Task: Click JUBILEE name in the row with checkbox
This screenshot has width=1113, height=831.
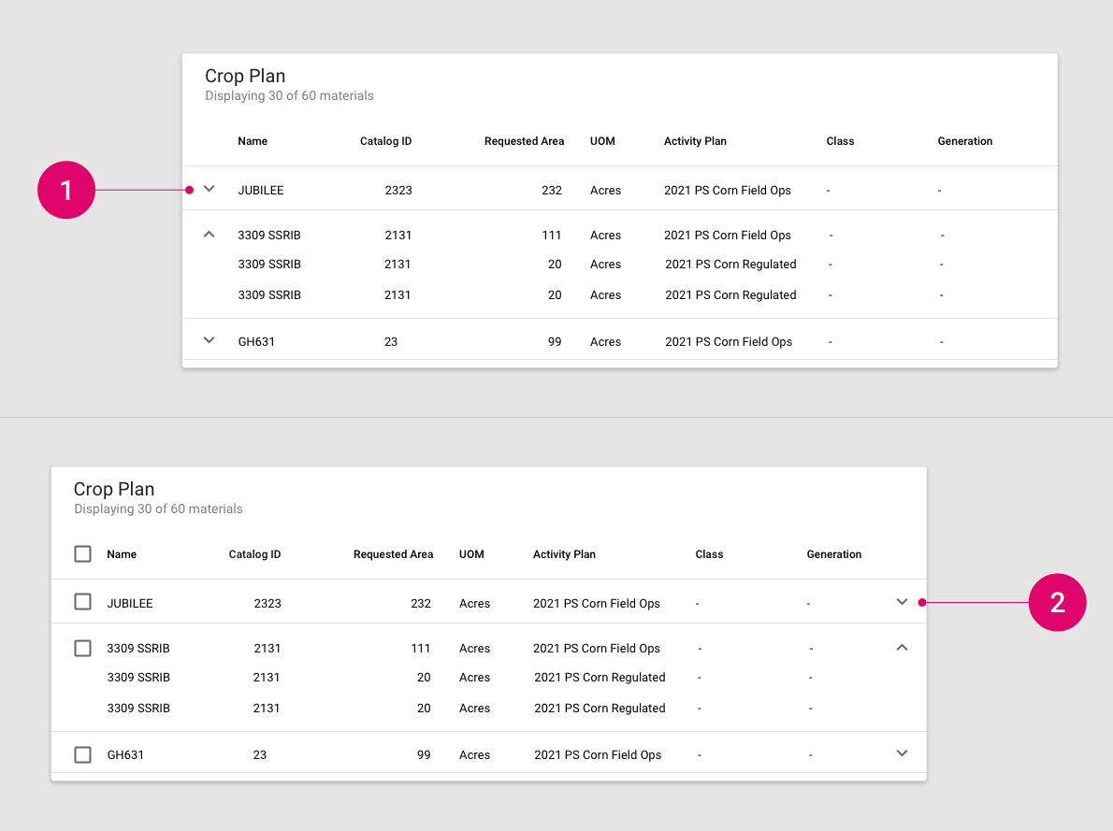Action: (130, 604)
